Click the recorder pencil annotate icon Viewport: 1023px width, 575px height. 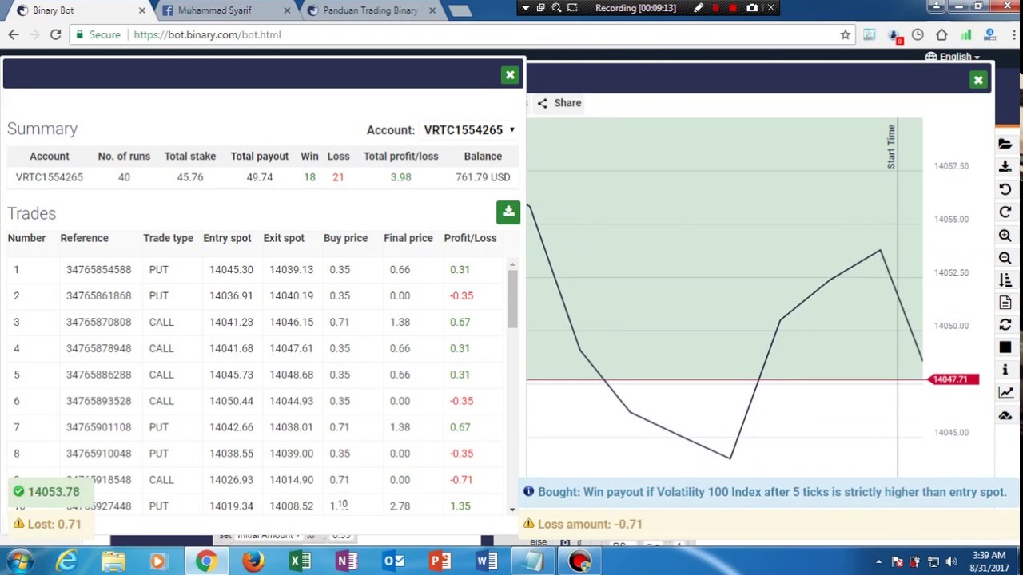pos(698,8)
